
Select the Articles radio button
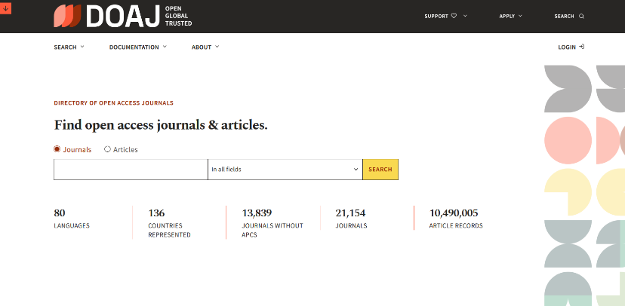[x=107, y=149]
